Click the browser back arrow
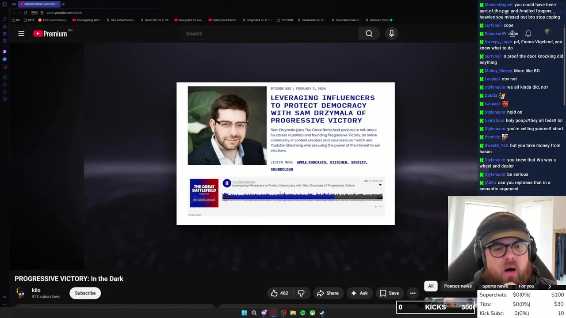Viewport: 566px width, 318px height. tap(14, 13)
